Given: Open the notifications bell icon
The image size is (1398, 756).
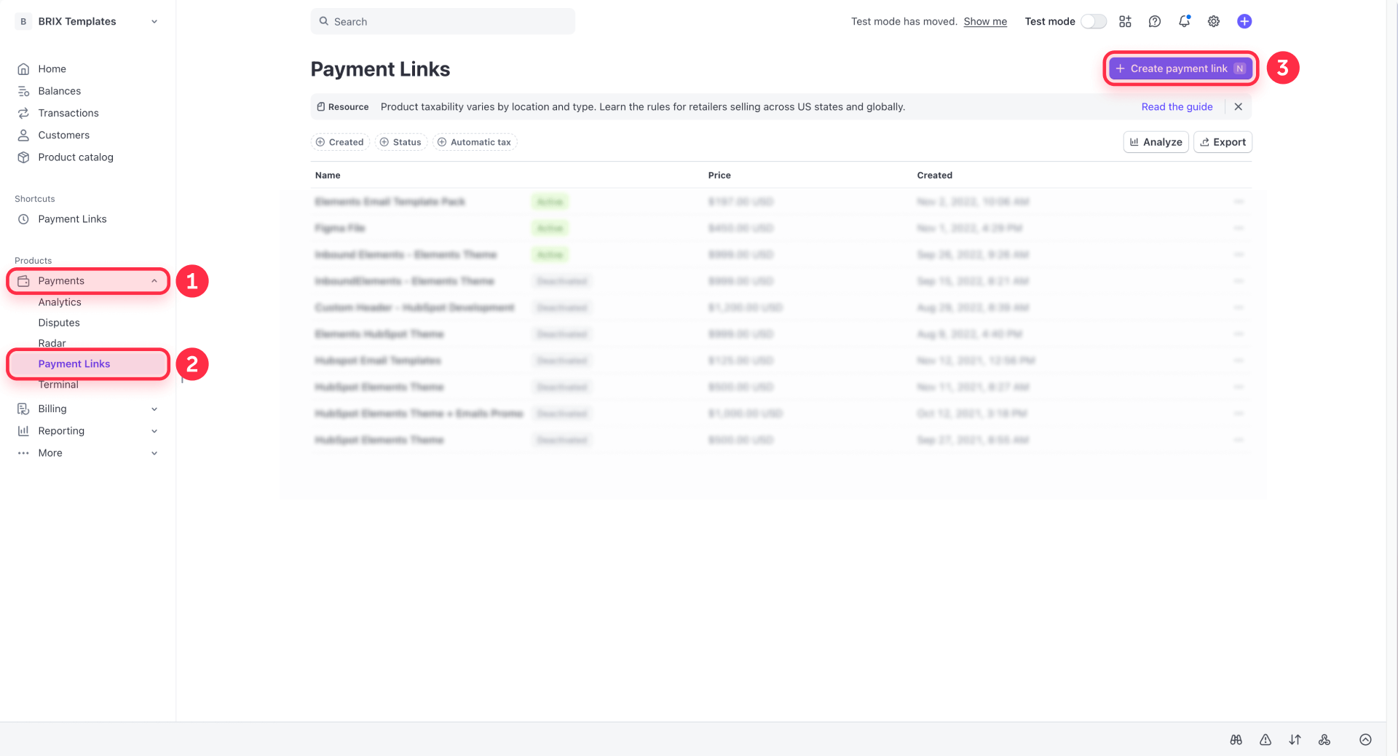Looking at the screenshot, I should [x=1184, y=21].
